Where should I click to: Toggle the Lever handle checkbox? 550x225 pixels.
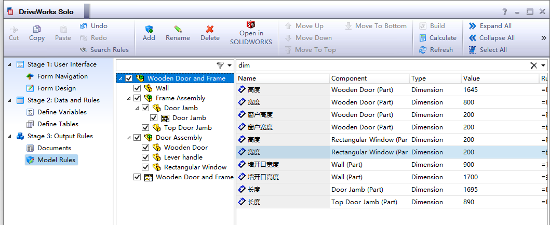coord(145,157)
